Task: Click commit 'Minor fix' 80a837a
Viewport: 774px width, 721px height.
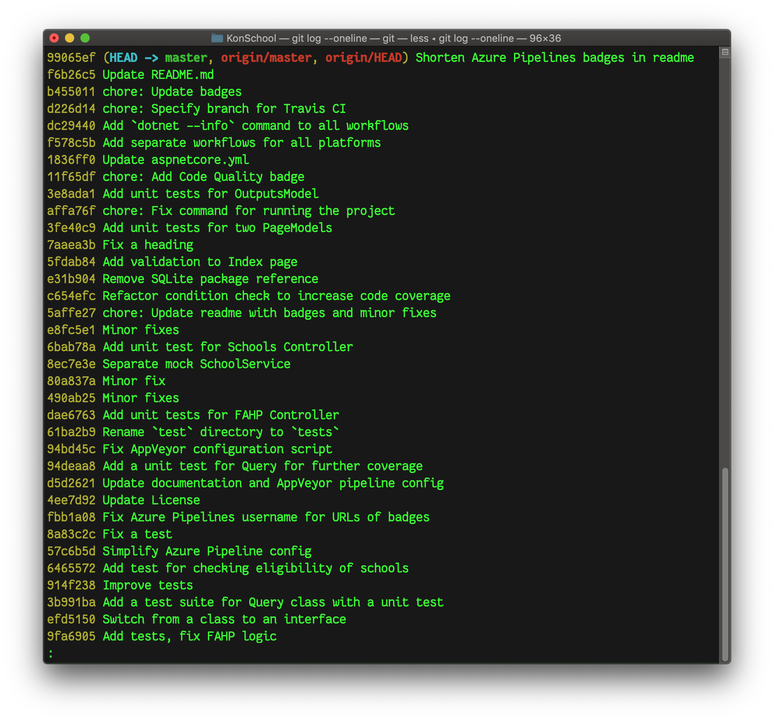Action: tap(133, 381)
